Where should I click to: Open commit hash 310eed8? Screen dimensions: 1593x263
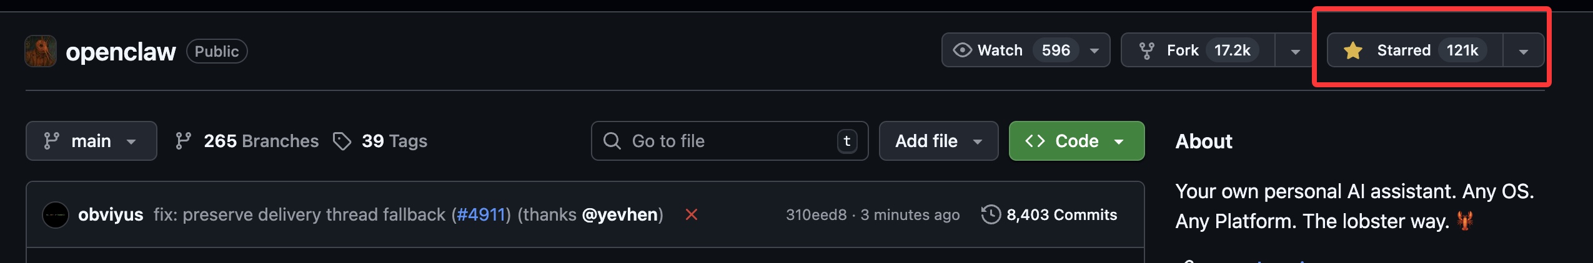(x=816, y=215)
